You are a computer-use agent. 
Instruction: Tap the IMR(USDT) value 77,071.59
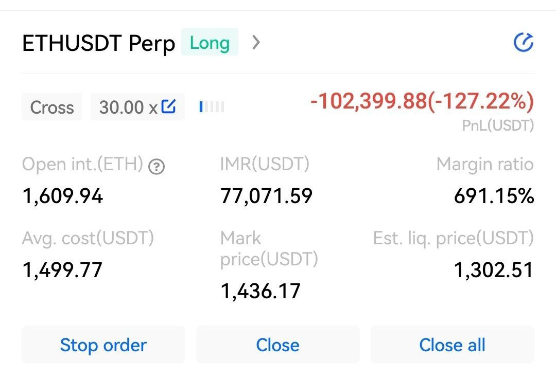(266, 195)
